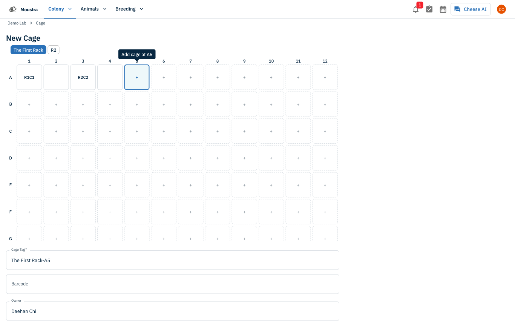Add cage at slot E6

pyautogui.click(x=164, y=185)
